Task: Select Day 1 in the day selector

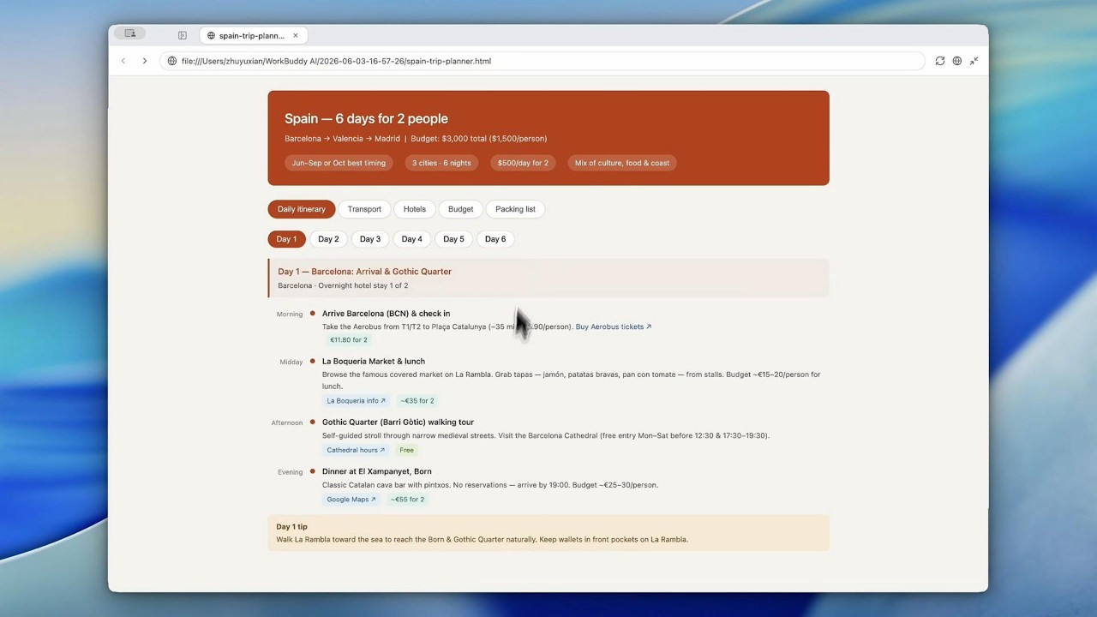Action: [x=286, y=239]
